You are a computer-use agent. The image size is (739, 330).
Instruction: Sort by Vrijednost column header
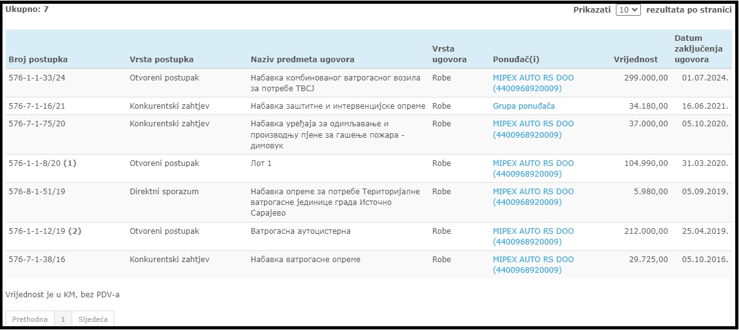(636, 59)
